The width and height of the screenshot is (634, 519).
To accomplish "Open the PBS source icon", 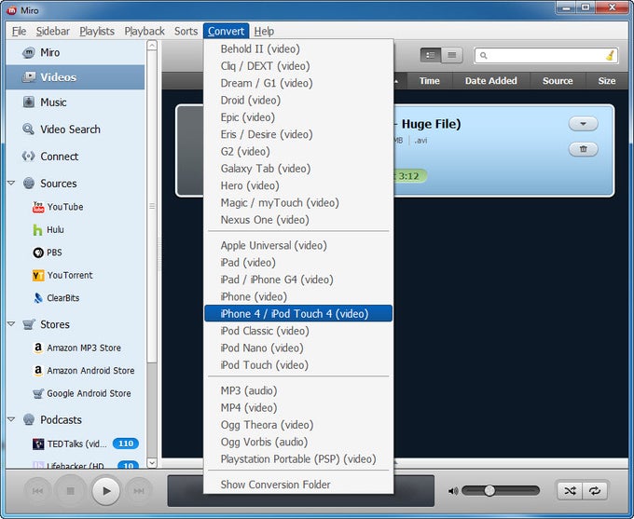I will click(x=38, y=253).
